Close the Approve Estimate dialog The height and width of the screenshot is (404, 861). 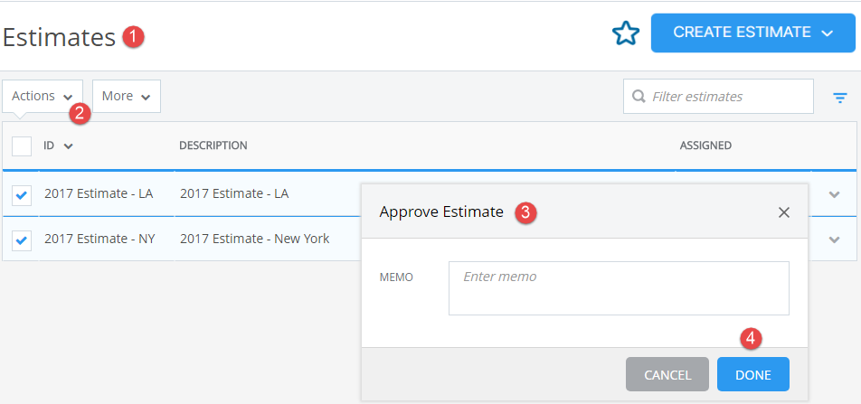783,212
